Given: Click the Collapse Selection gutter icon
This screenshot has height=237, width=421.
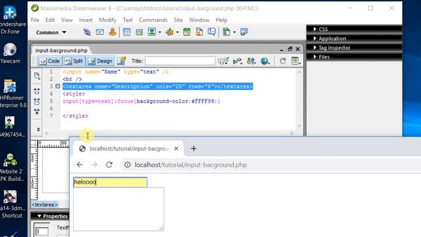Looking at the screenshot, I should click(x=37, y=101).
